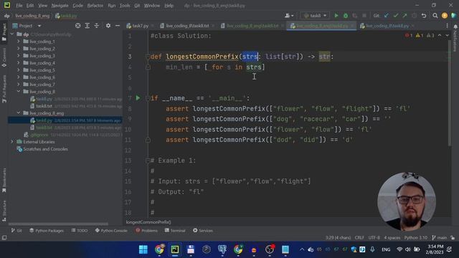Collapse comment fold marker at line 13
This screenshot has width=459, height=258.
pyautogui.click(x=148, y=161)
